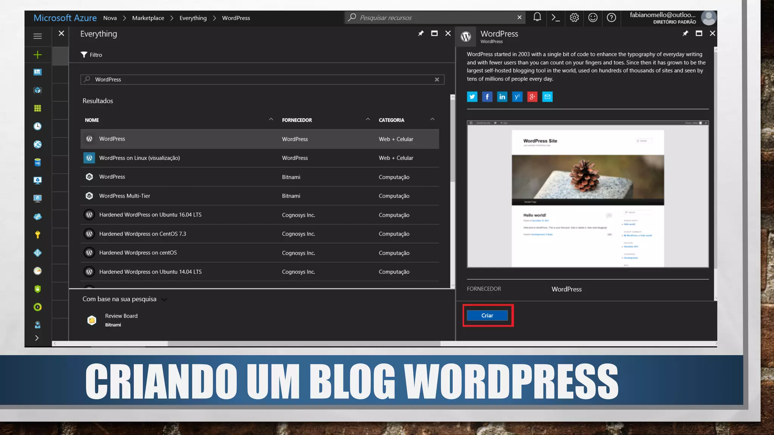The image size is (774, 435).
Task: Open the green grid sidebar icon
Action: tap(37, 108)
